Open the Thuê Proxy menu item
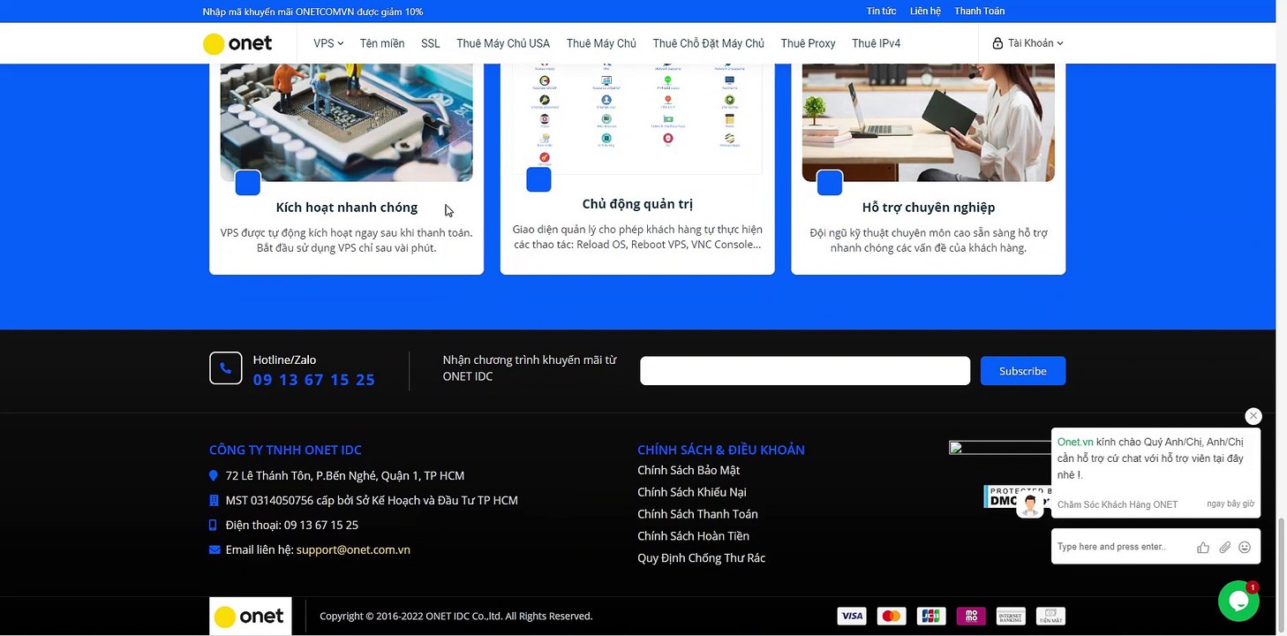 808,43
